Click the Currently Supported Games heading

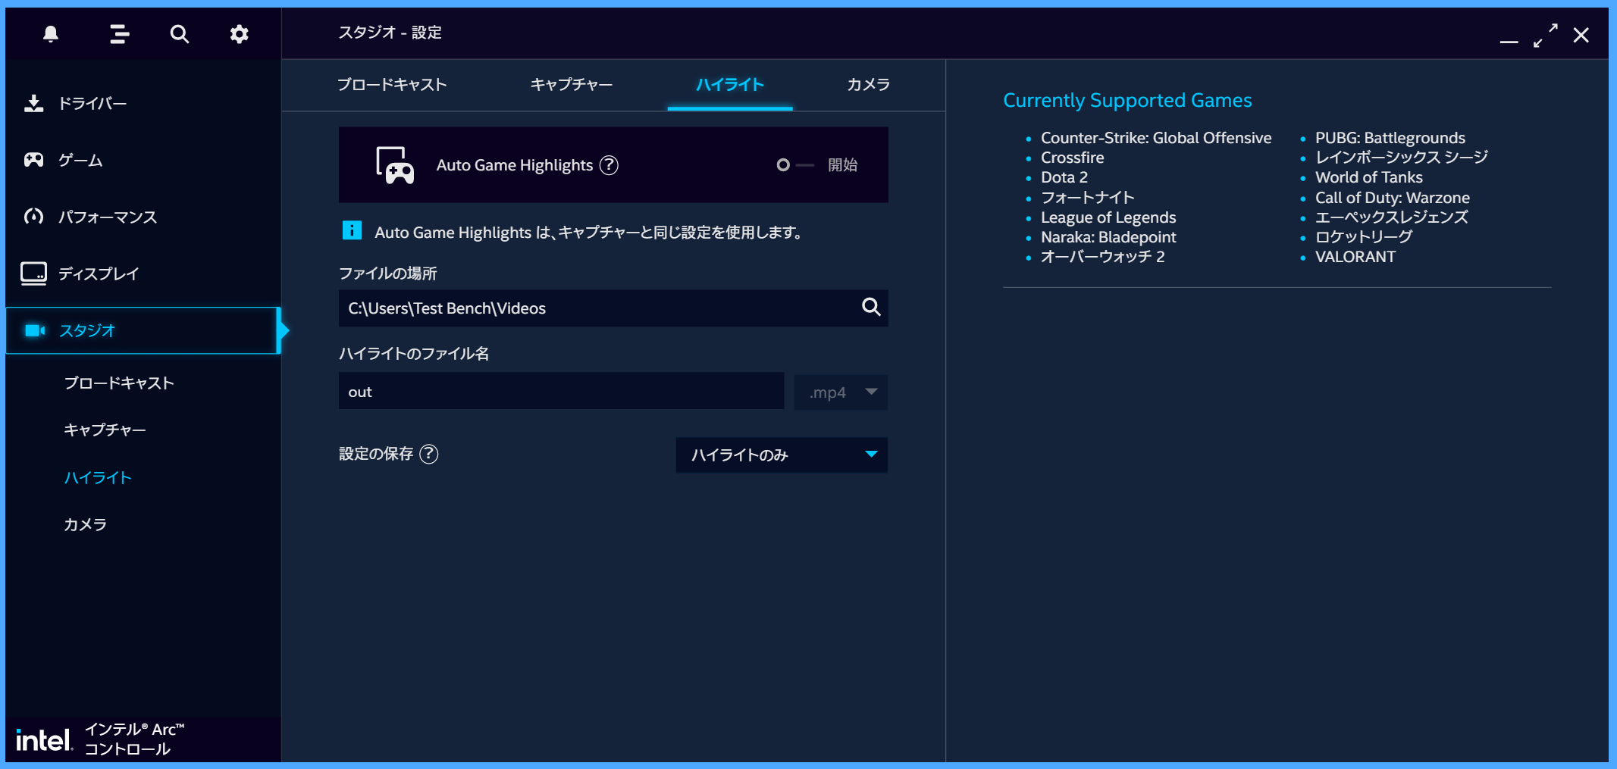(x=1127, y=101)
